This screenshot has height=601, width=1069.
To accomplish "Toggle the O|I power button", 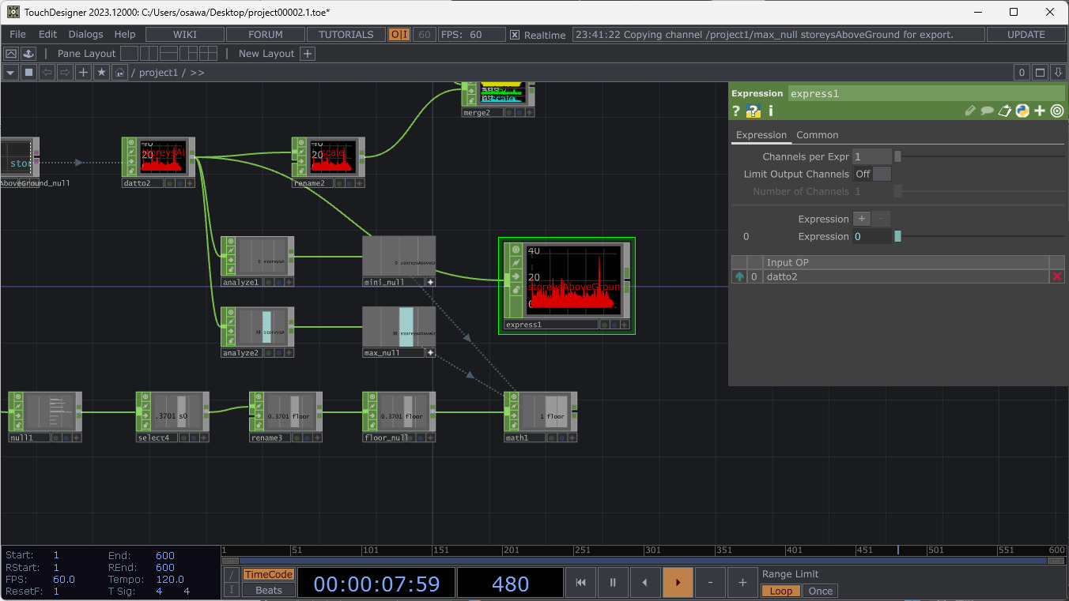I will click(399, 35).
